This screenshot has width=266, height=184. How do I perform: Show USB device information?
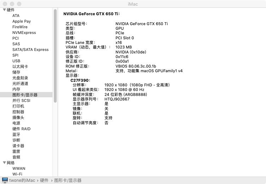tap(16, 61)
